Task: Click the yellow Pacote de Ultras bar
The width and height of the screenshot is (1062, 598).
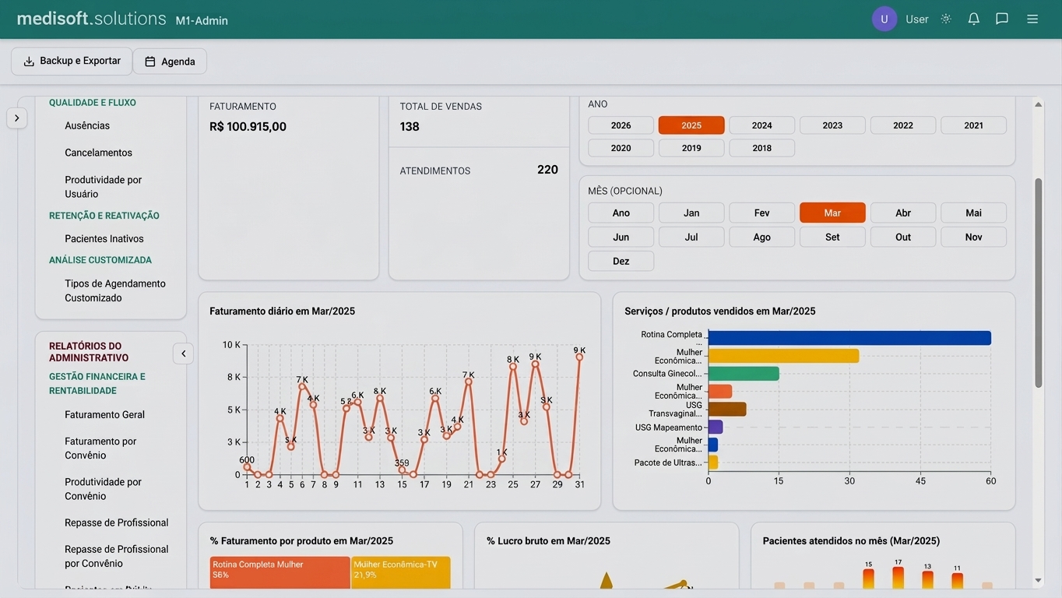Action: 713,463
